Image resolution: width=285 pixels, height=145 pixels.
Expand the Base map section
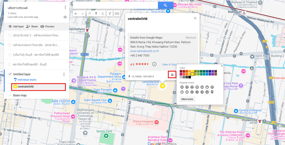coord(10,95)
